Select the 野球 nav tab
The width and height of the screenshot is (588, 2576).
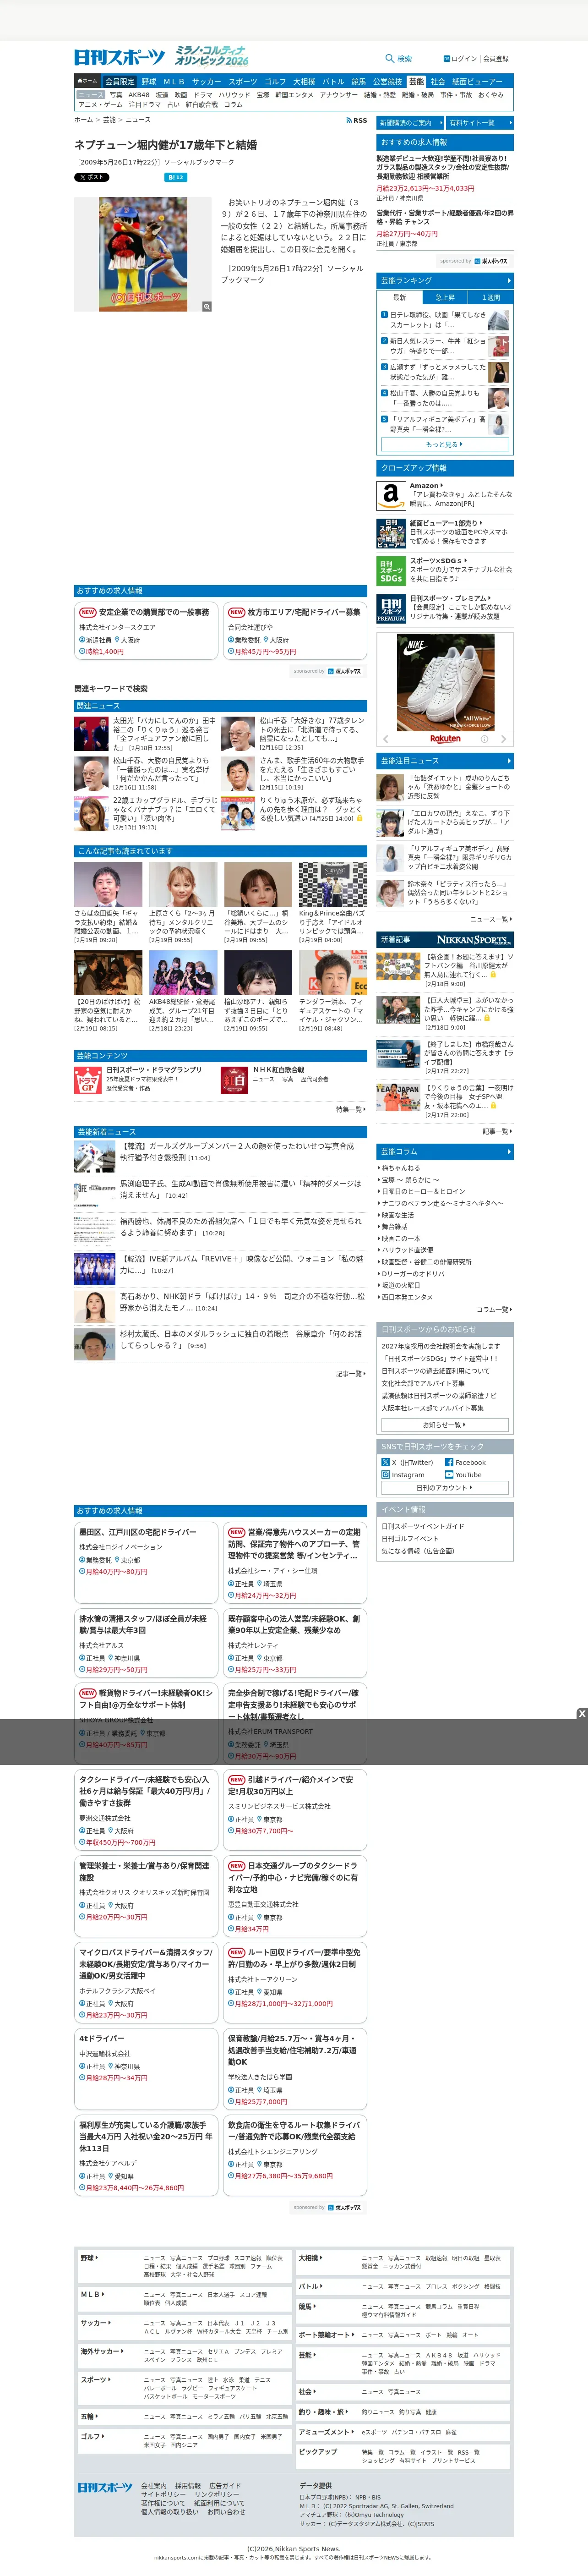[x=149, y=81]
